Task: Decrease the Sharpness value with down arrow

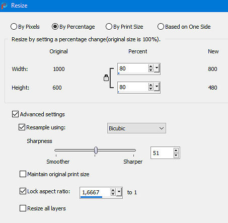Action: [176, 156]
